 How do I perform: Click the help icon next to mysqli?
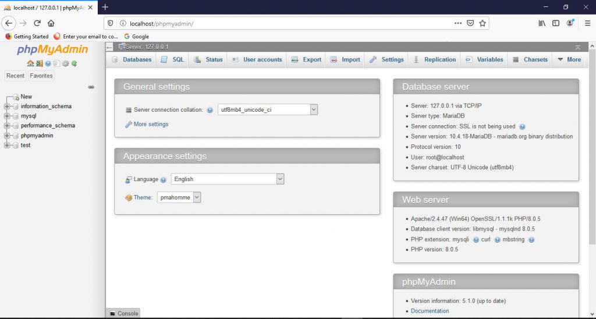point(476,240)
